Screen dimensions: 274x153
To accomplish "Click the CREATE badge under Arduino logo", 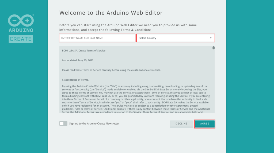I will point(21,39).
